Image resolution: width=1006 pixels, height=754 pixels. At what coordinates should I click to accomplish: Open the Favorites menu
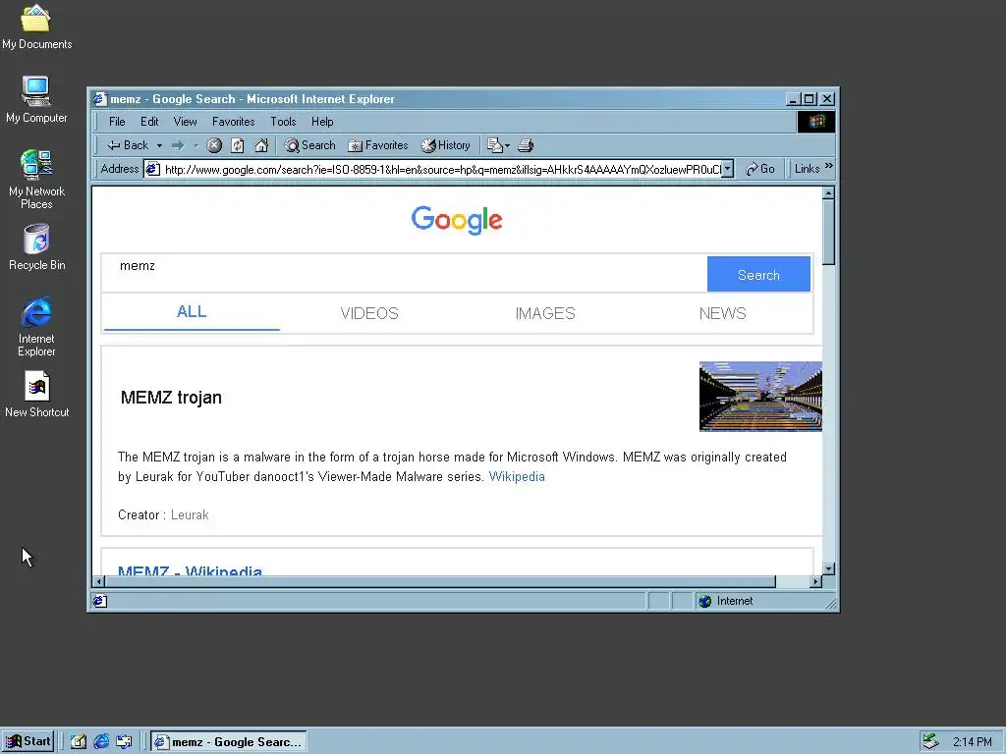pyautogui.click(x=234, y=121)
